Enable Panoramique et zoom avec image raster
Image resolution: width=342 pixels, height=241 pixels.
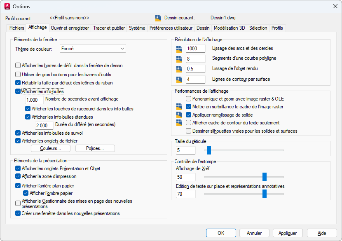pyautogui.click(x=189, y=99)
